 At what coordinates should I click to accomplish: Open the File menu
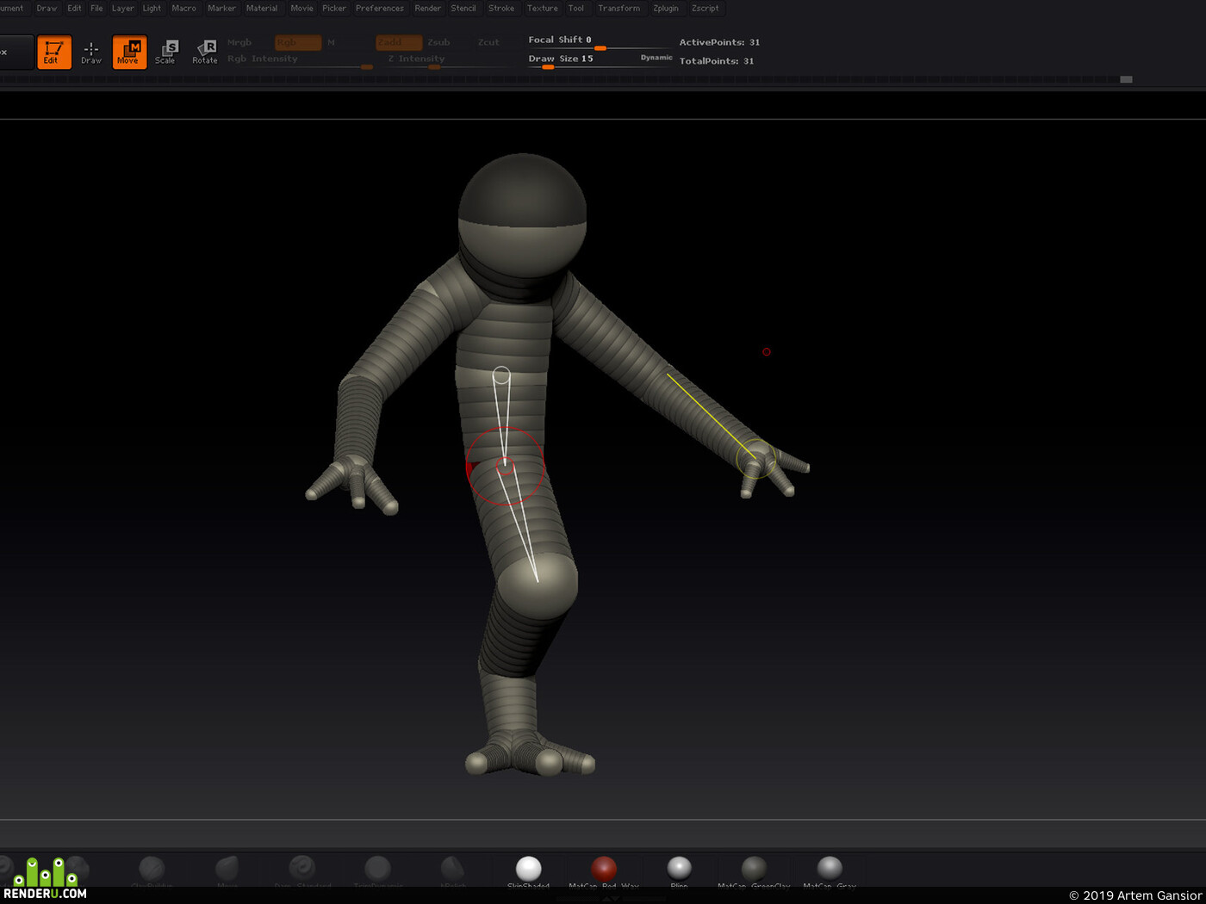click(x=96, y=9)
